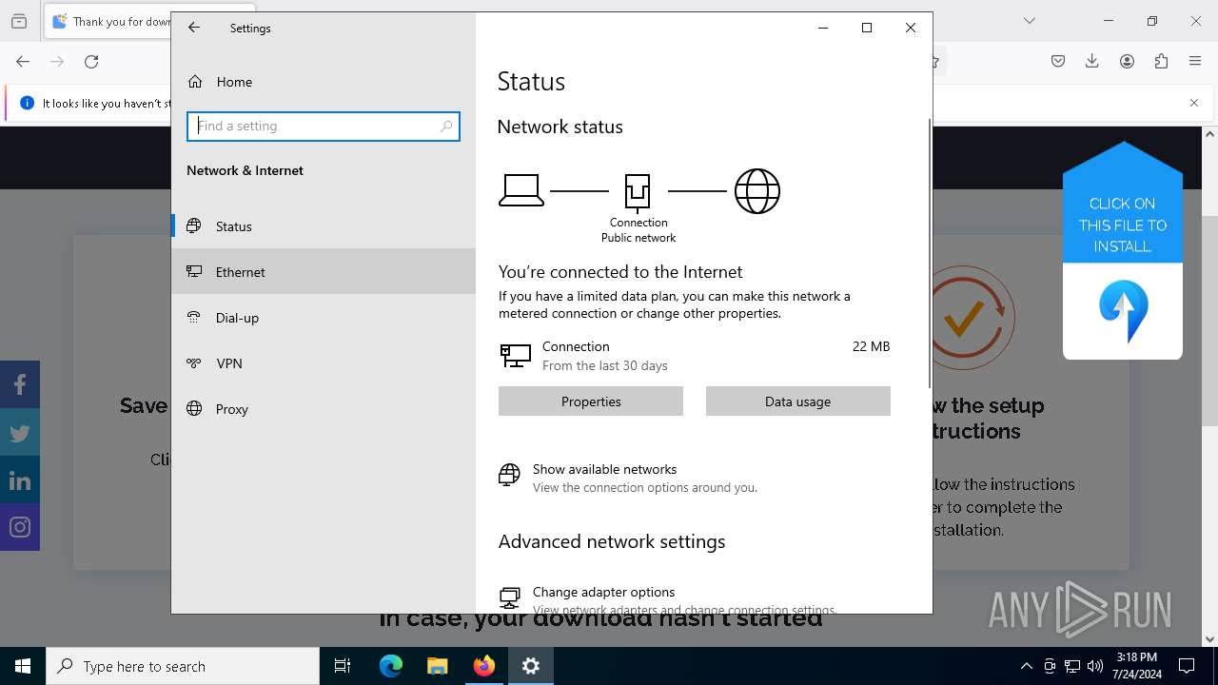Click the Twitter share icon on webpage
1218x685 pixels.
(20, 432)
